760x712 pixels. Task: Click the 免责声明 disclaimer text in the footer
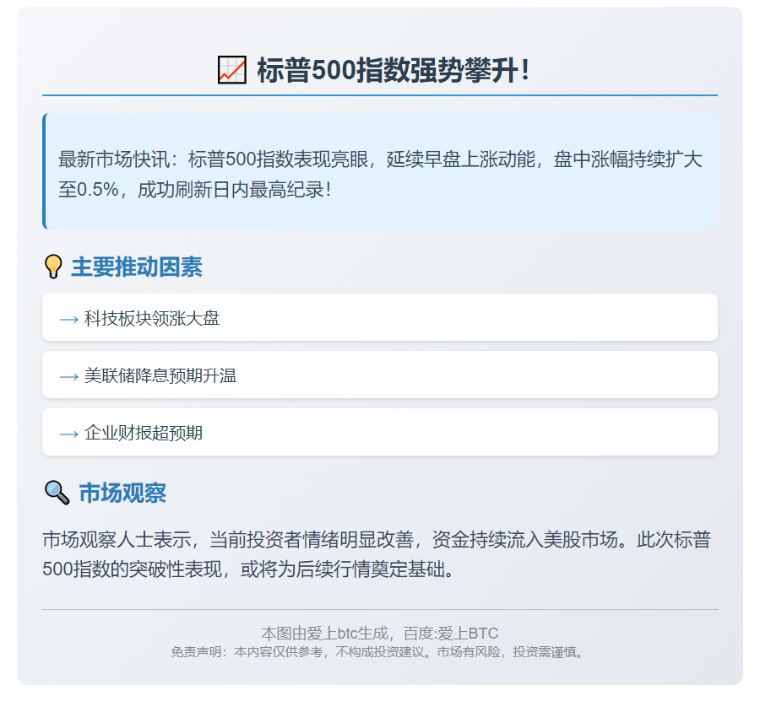(379, 652)
